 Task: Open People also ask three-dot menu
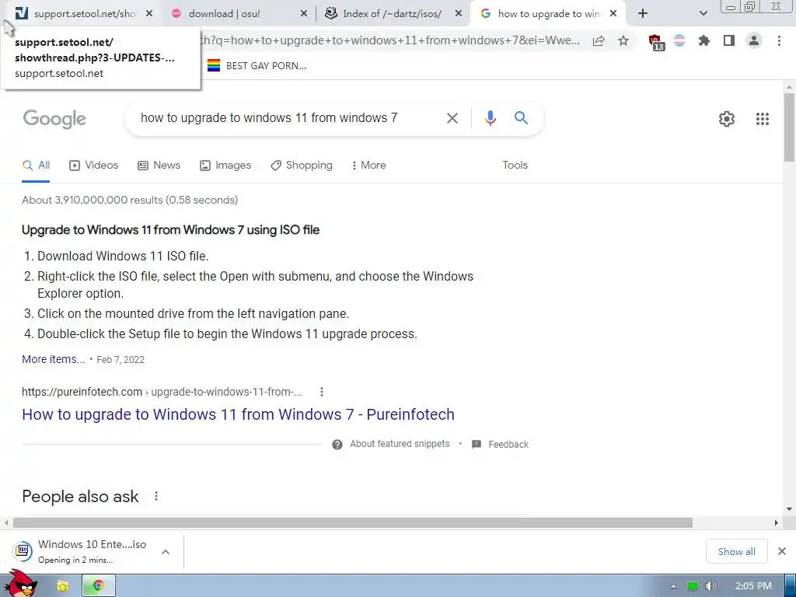(x=155, y=496)
